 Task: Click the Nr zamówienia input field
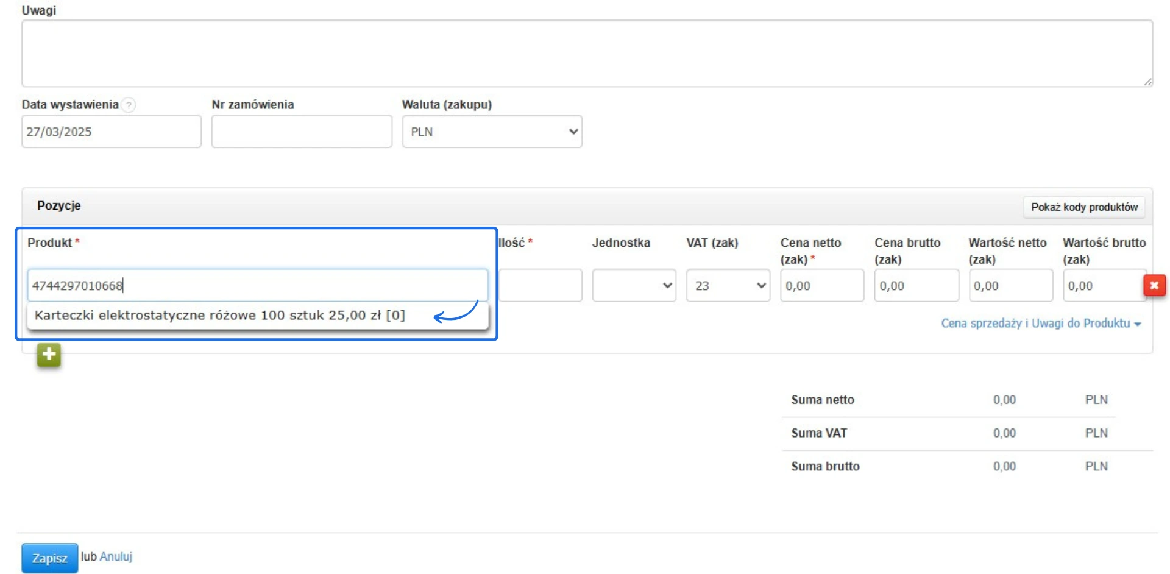[x=302, y=132]
